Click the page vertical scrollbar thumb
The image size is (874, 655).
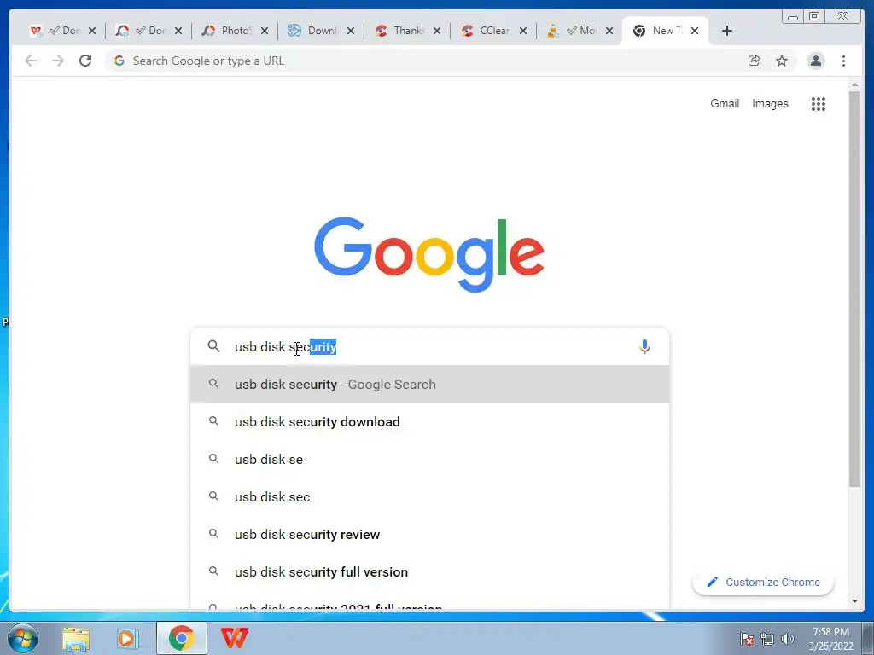(x=854, y=288)
